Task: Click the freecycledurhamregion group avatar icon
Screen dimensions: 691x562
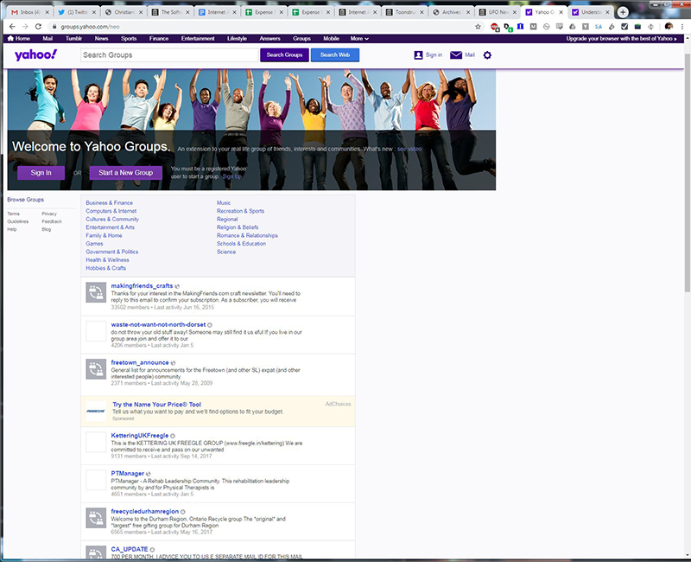Action: [x=95, y=517]
